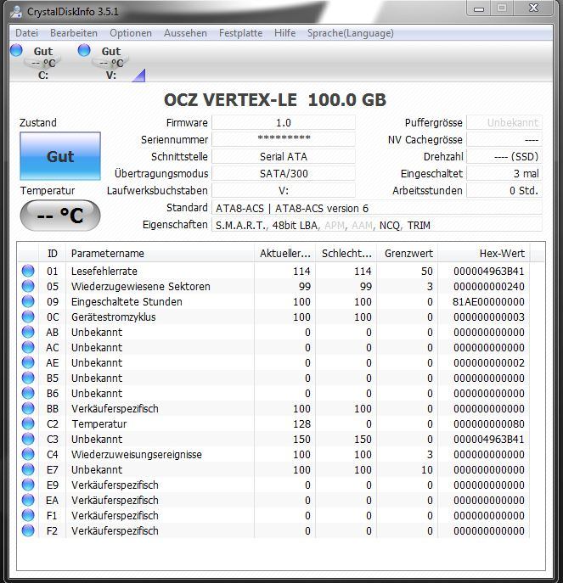Click status orb of the AC row

(28, 347)
